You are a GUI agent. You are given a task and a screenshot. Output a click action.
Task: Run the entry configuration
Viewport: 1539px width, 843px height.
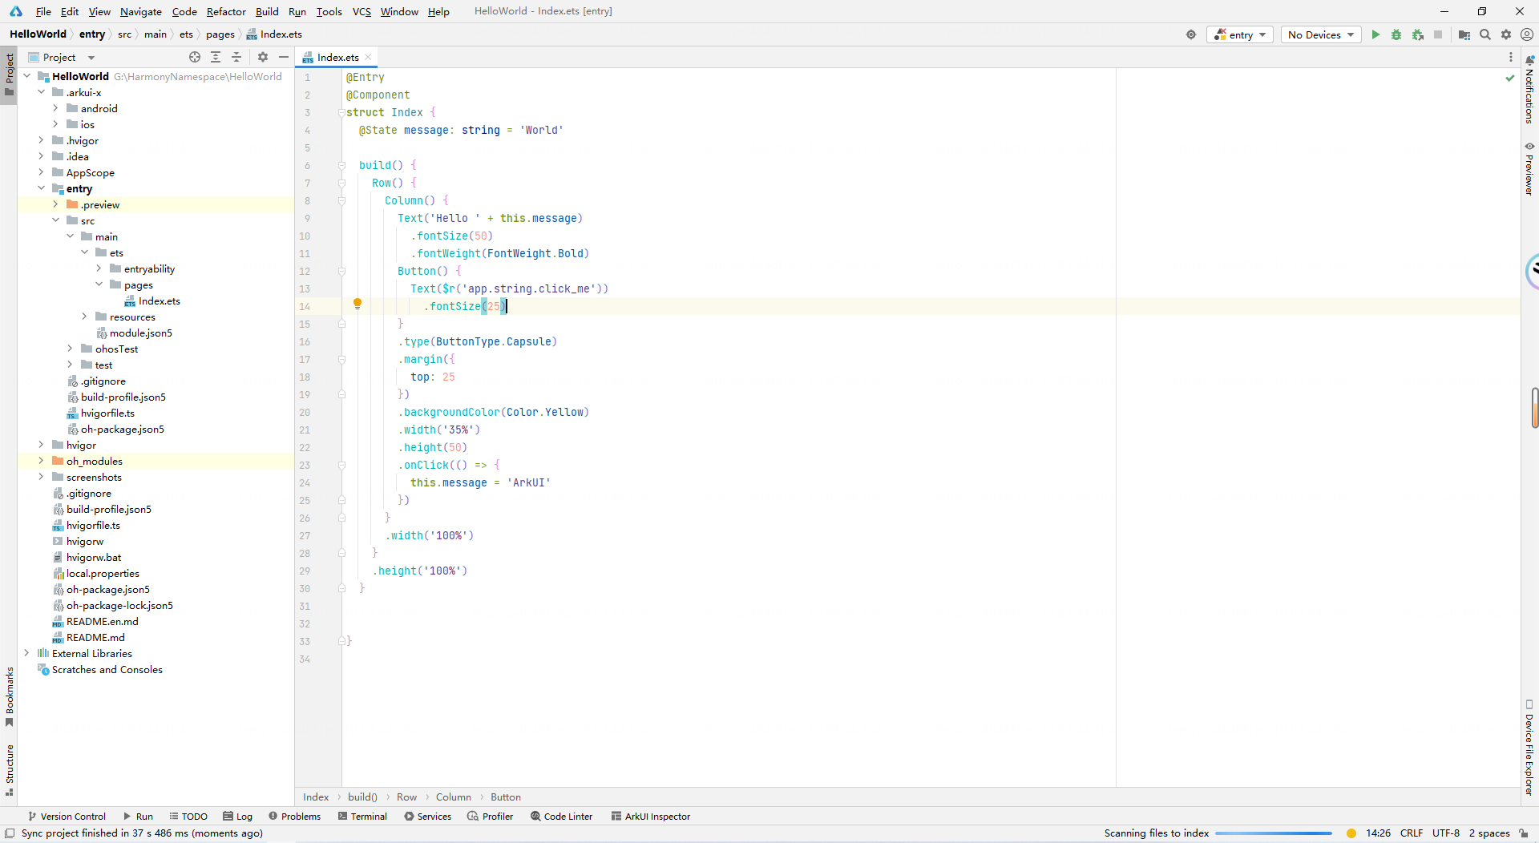1375,34
